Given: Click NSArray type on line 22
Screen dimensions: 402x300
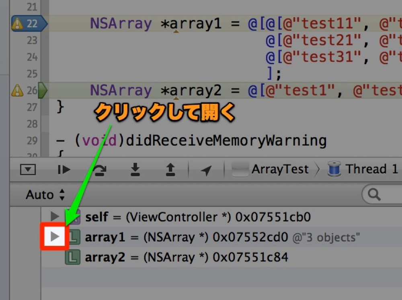Looking at the screenshot, I should (x=121, y=24).
